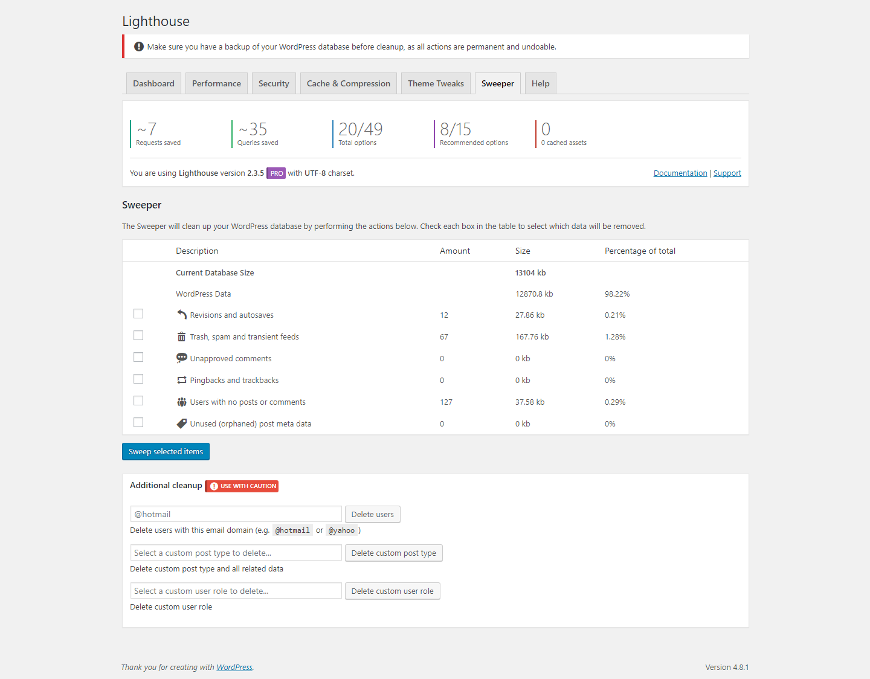Click the @hotmail example code text
Screen dimensions: 870x679
coord(292,530)
